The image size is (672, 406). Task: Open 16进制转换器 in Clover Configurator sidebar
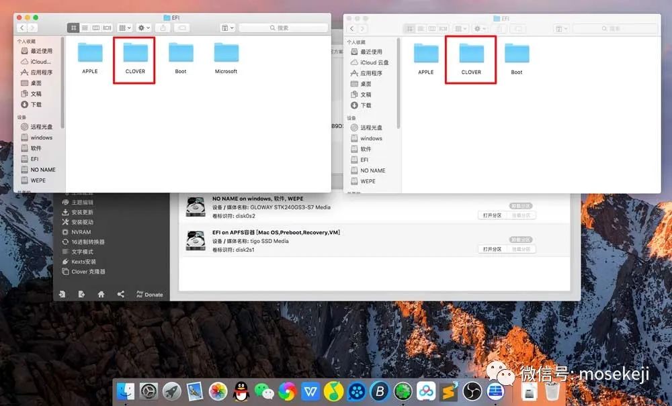click(83, 242)
